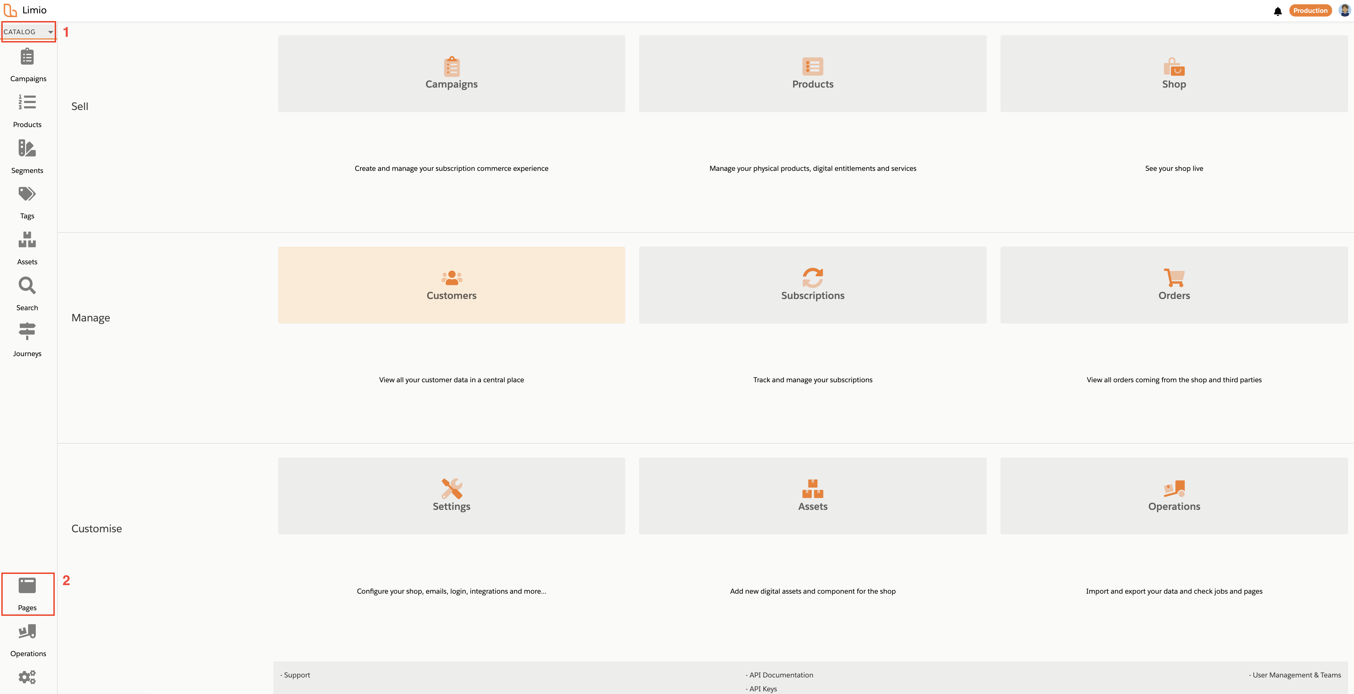Open the Assets card in Customise section
The image size is (1354, 694).
click(x=813, y=496)
